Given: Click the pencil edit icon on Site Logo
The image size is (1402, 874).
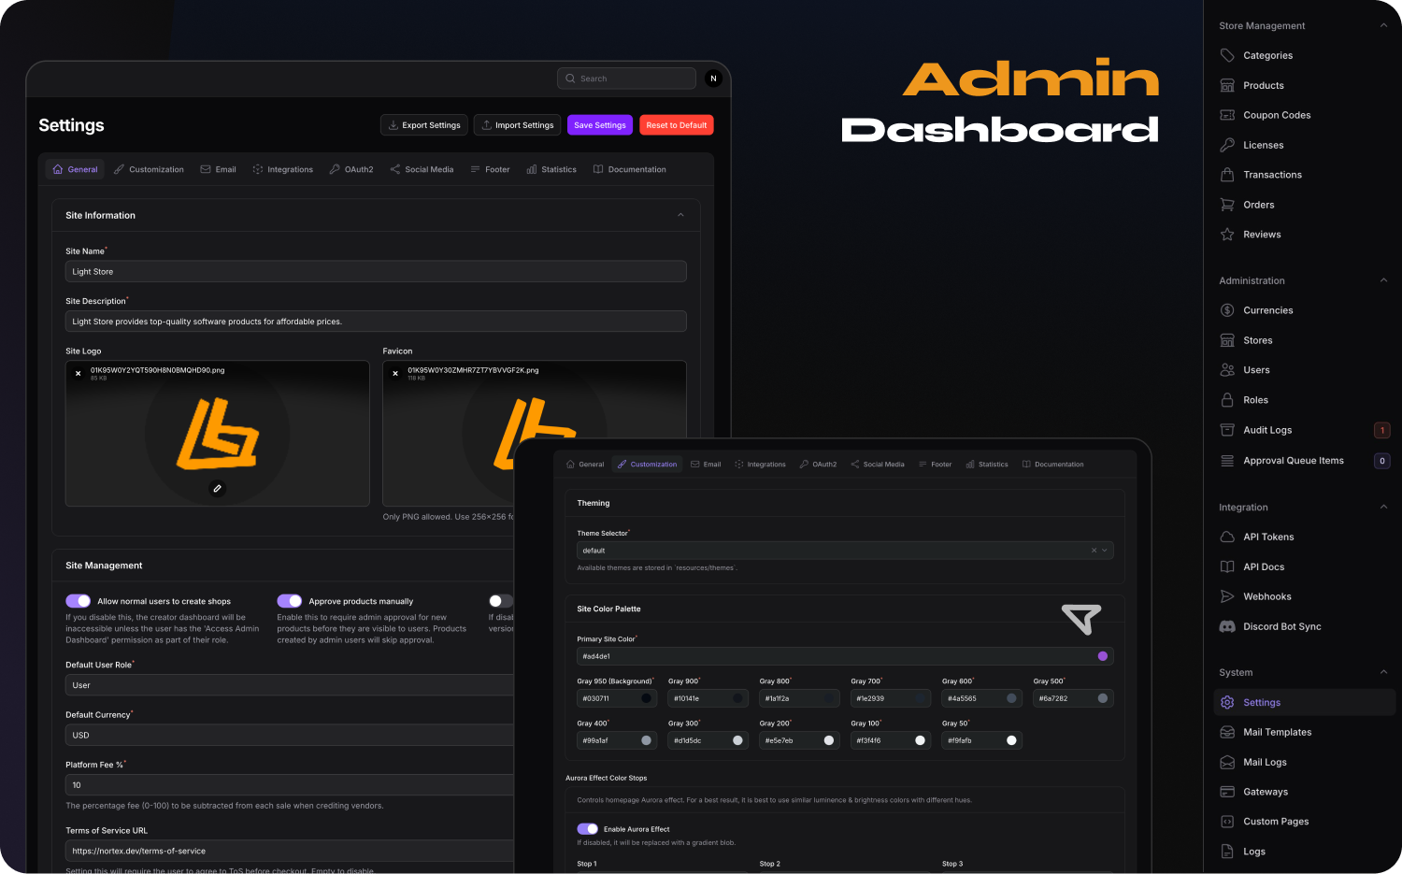Looking at the screenshot, I should coord(217,488).
